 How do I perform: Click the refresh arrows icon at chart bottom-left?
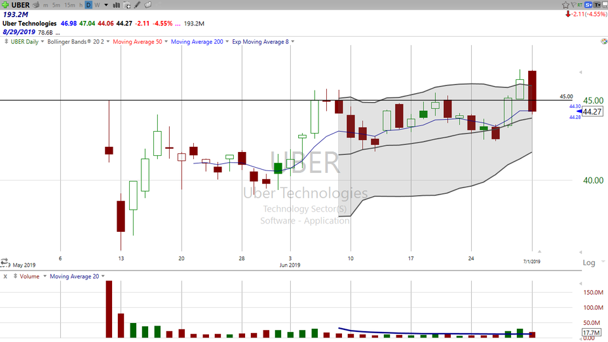[x=4, y=262]
